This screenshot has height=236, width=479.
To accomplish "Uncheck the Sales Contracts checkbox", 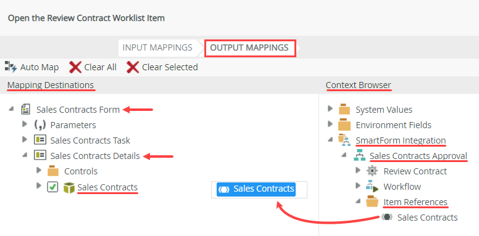I will point(52,187).
